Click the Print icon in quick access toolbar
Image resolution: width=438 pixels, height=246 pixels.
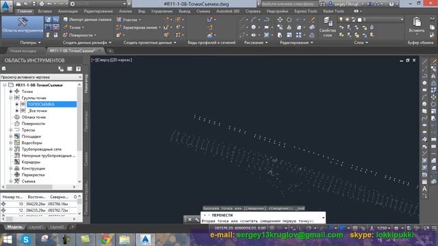pos(42,4)
